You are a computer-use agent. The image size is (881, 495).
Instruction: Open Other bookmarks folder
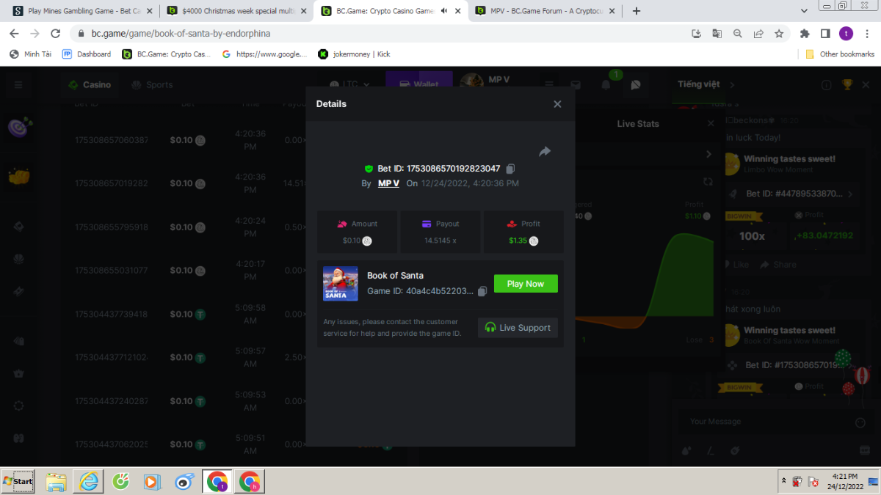(840, 54)
